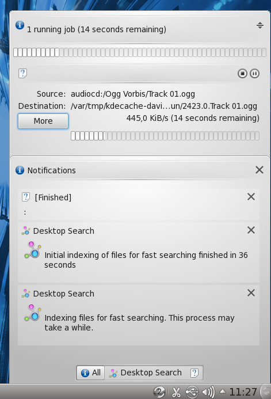Select the All notifications tab
Image resolution: width=271 pixels, height=399 pixels.
91,373
